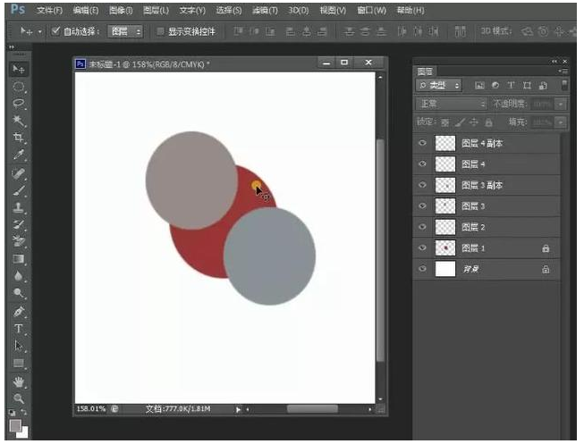
Task: Select the Magic Wand tool
Action: tap(18, 121)
